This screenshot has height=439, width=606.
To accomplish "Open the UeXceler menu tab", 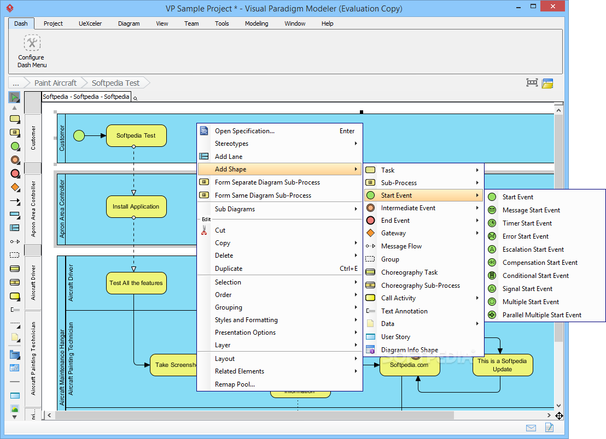I will [90, 23].
